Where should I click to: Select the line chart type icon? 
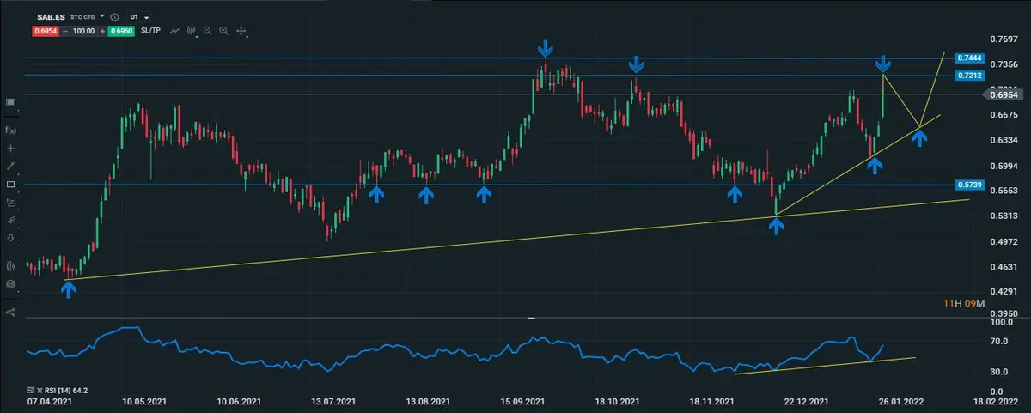[x=174, y=31]
